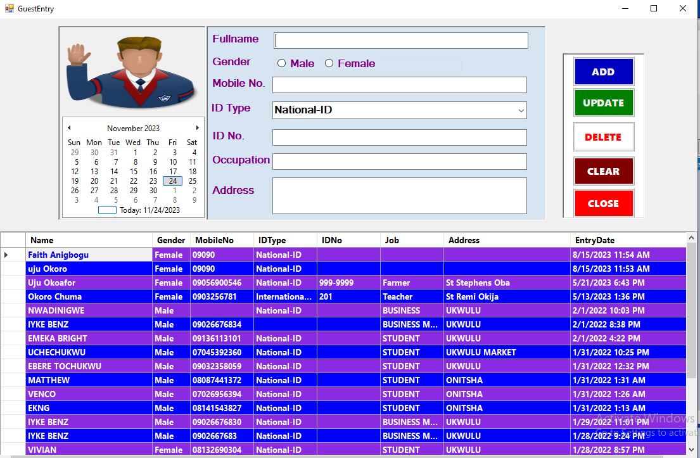Screen dimensions: 700x458
Task: Click the November 2023 calendar title
Action: pos(133,128)
